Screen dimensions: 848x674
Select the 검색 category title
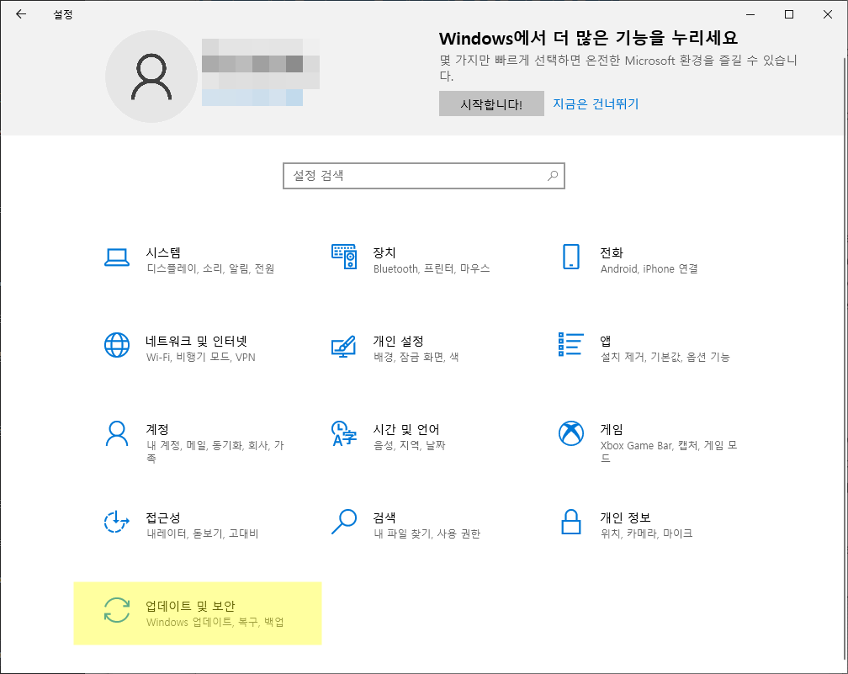384,517
